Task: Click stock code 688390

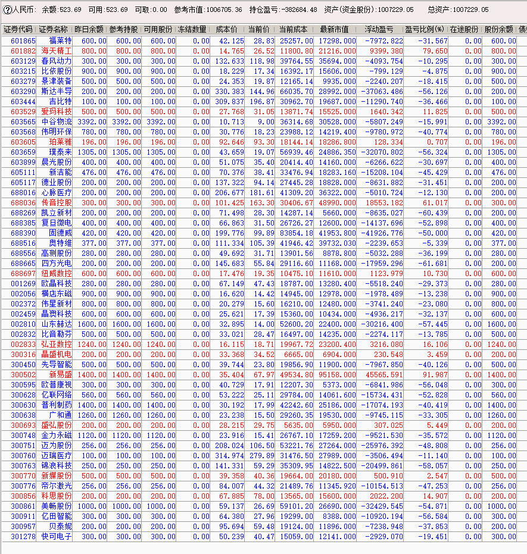Action: point(23,233)
